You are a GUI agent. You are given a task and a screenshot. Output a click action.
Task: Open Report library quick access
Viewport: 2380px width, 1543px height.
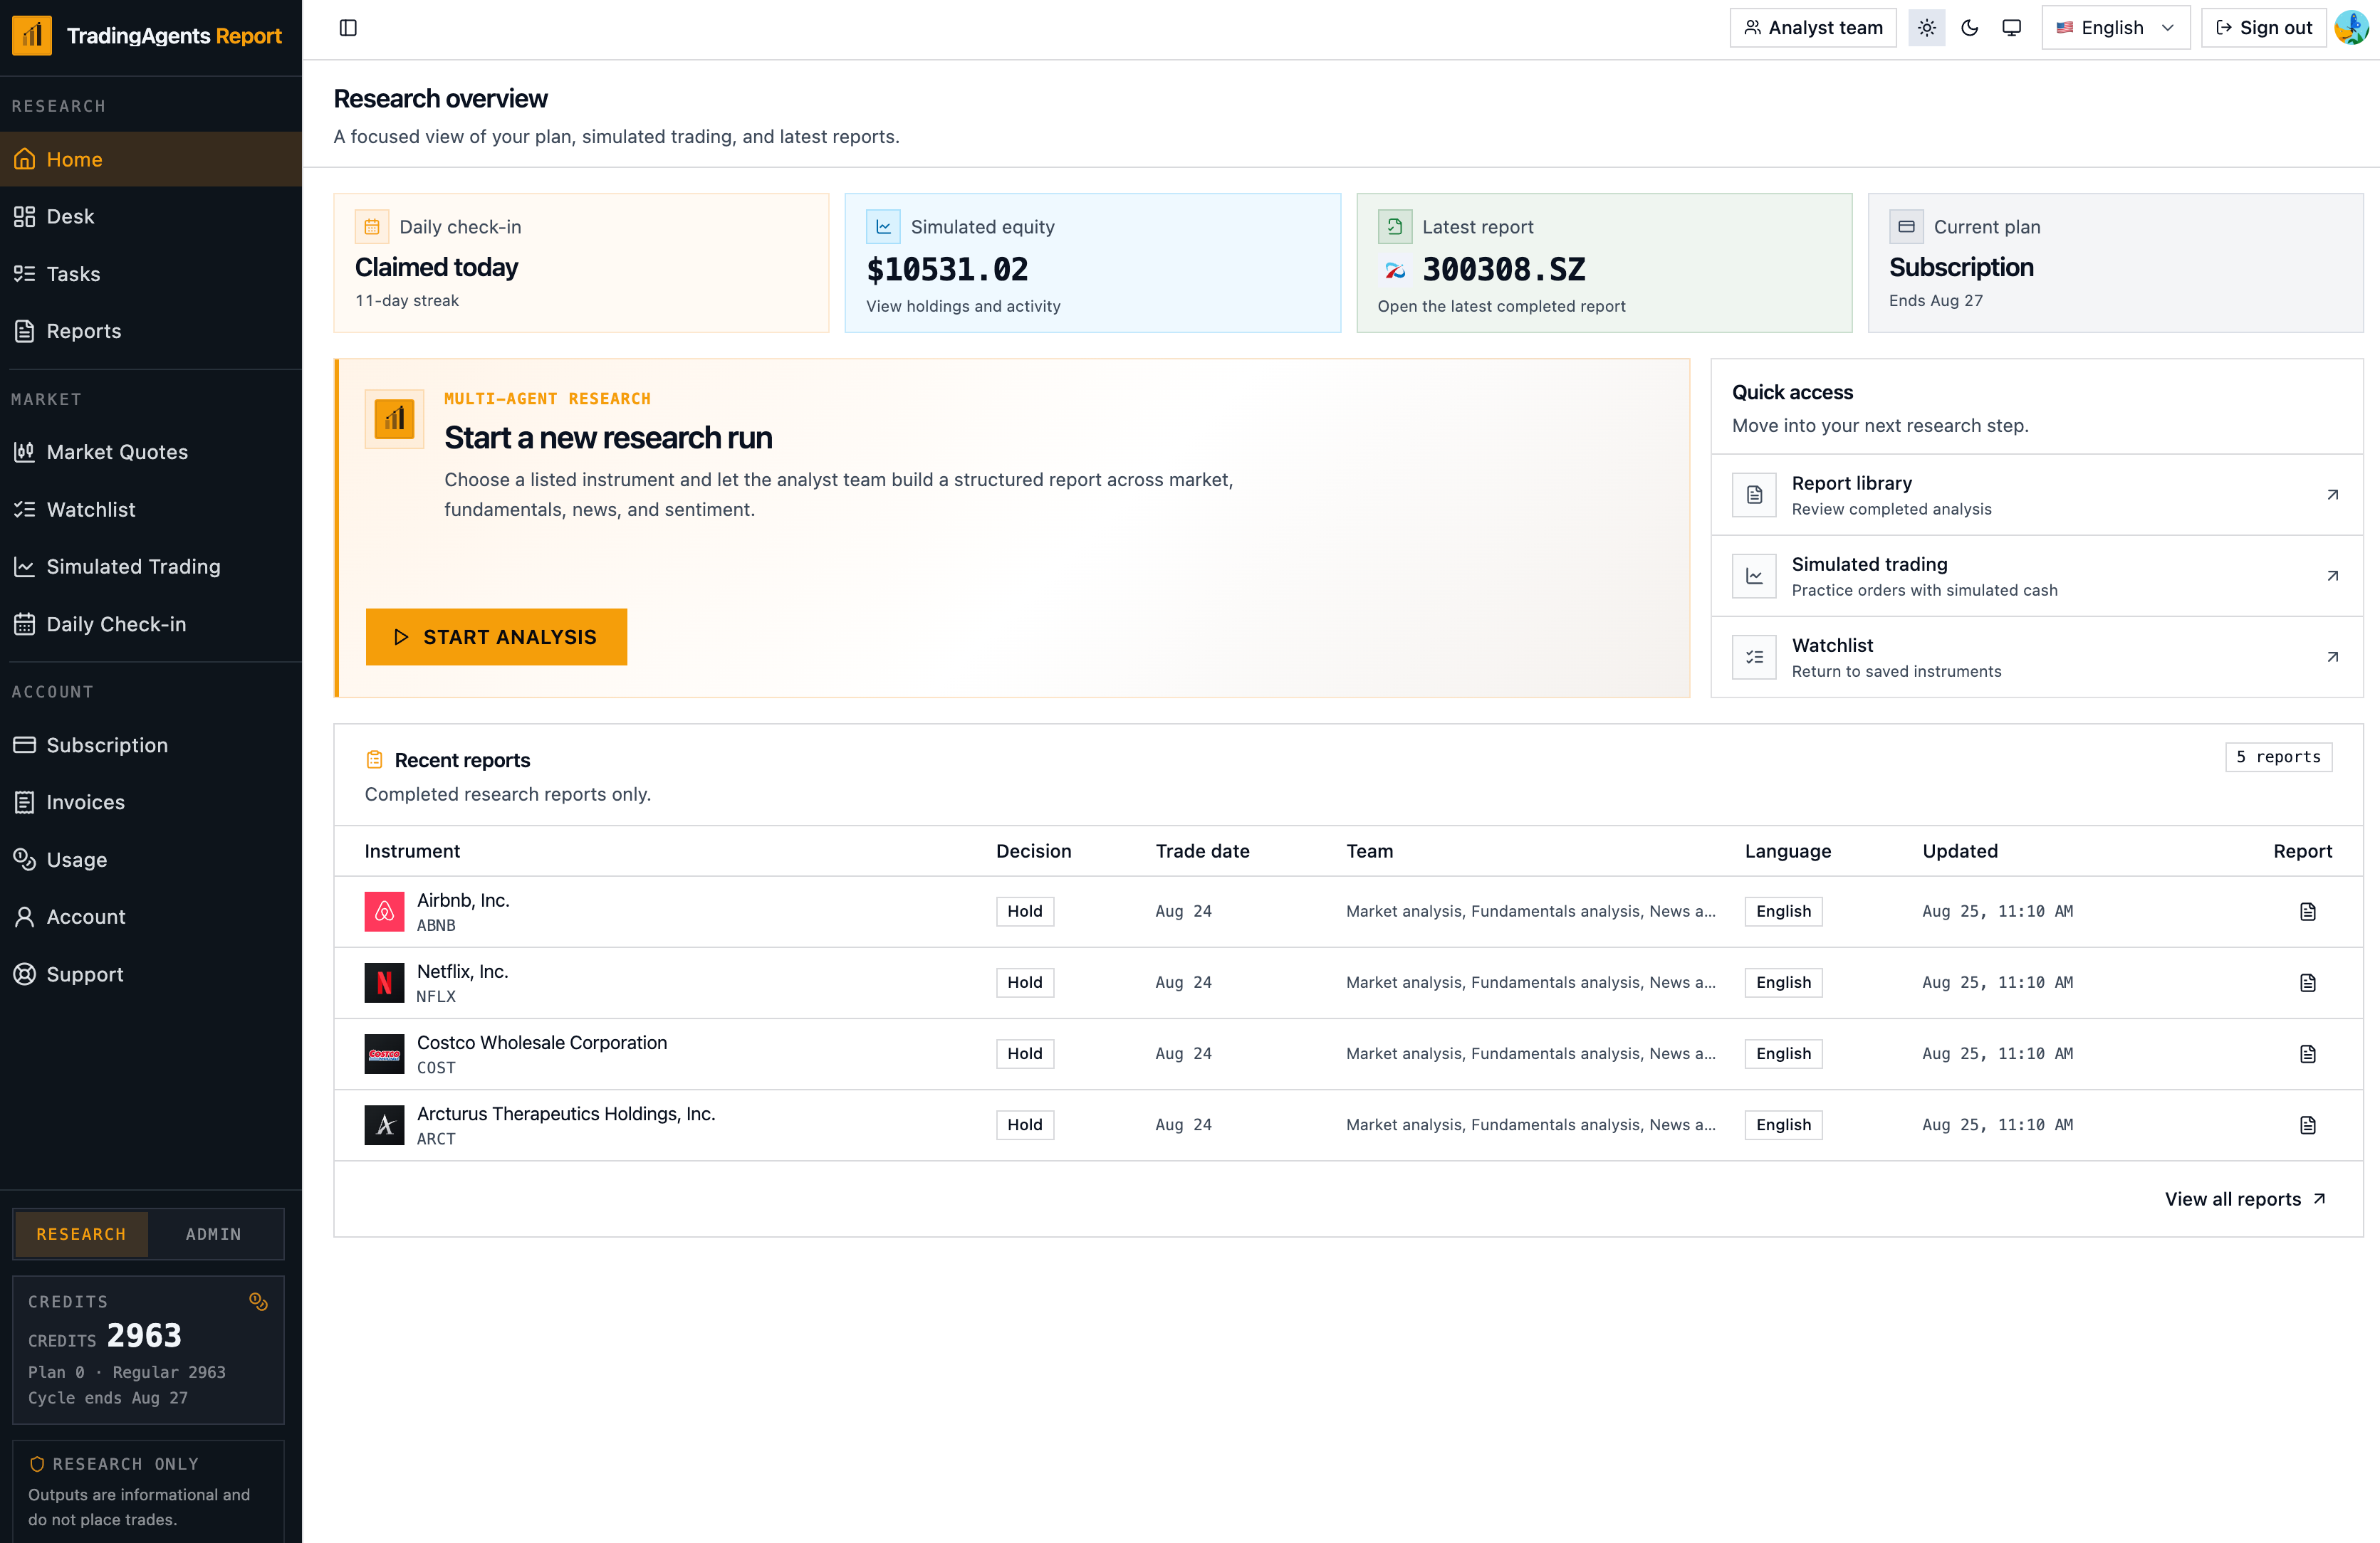pyautogui.click(x=2037, y=495)
